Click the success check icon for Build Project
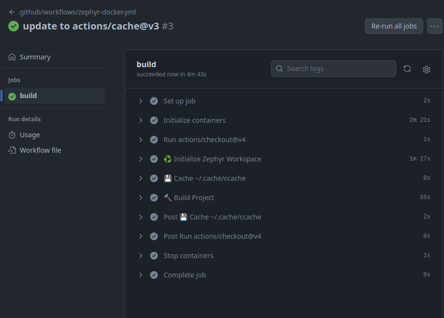The width and height of the screenshot is (444, 318). point(154,198)
